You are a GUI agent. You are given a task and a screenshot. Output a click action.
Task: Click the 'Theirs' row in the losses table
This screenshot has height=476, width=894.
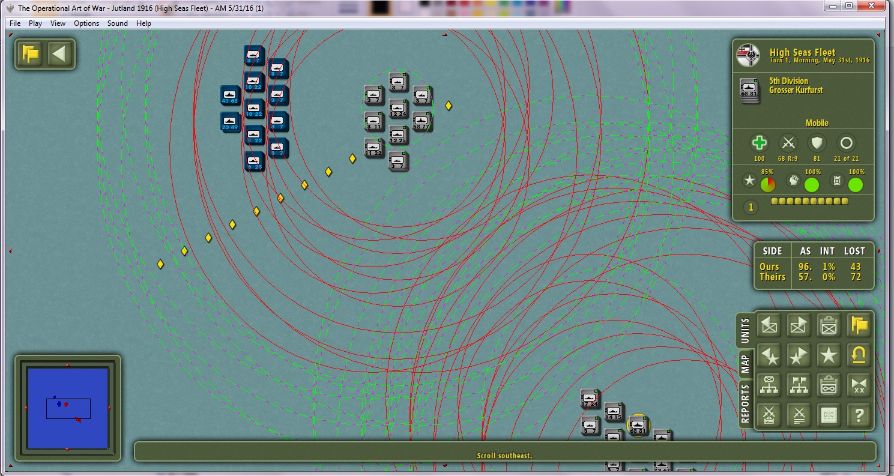click(x=814, y=277)
